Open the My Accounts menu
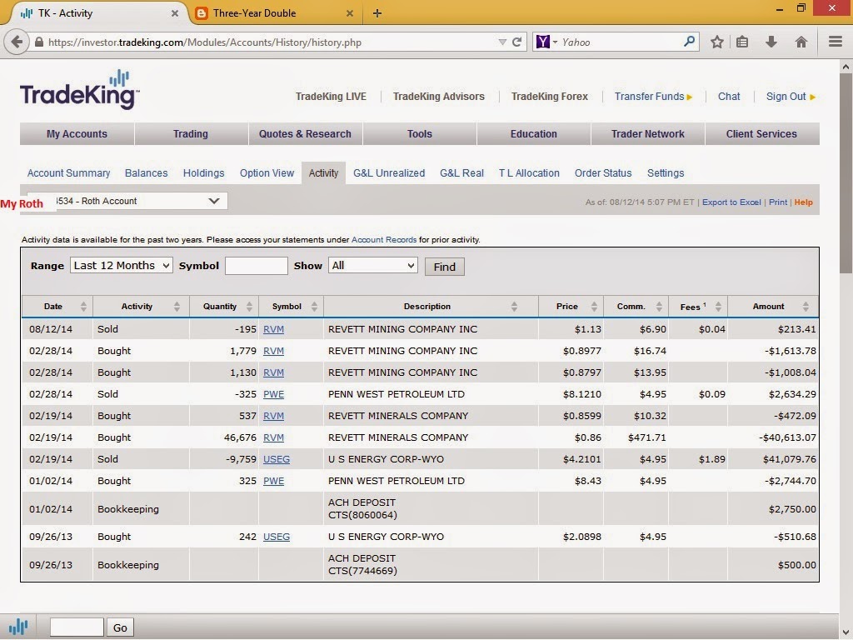The image size is (853, 640). [x=77, y=134]
